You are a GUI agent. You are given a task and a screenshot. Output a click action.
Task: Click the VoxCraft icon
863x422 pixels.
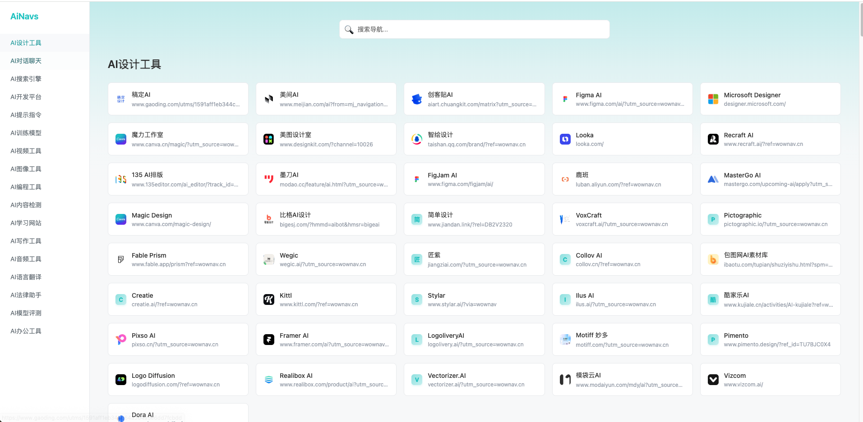(x=565, y=219)
